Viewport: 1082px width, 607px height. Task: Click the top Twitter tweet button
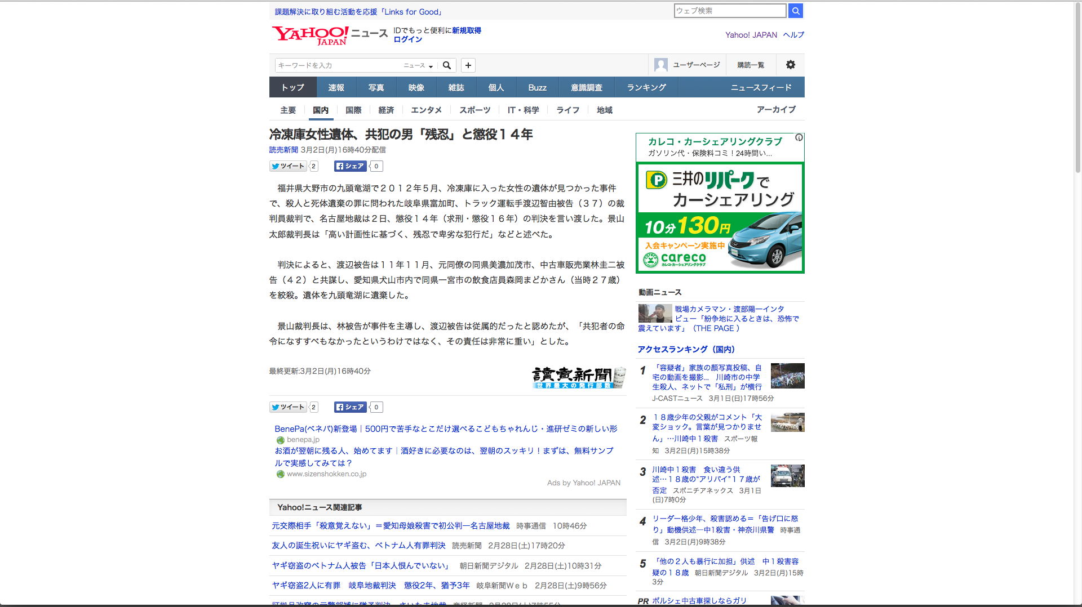point(288,166)
